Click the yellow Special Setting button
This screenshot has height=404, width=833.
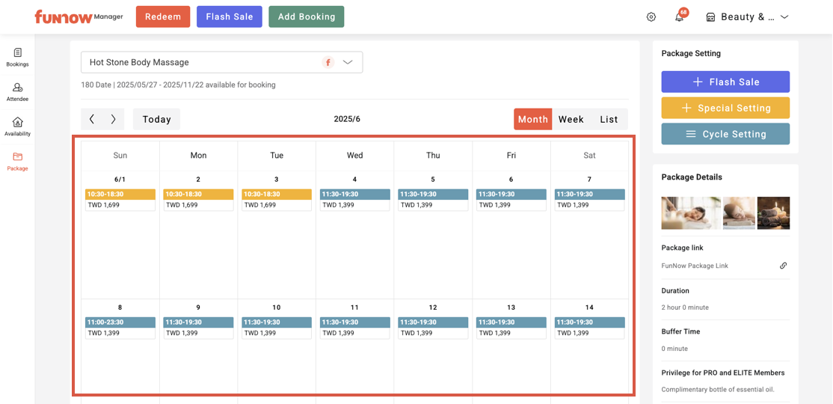point(725,108)
